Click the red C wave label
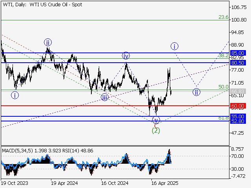251x188 pixels. [x=156, y=125]
